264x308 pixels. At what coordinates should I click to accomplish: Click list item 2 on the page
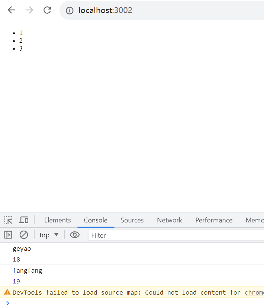click(21, 41)
